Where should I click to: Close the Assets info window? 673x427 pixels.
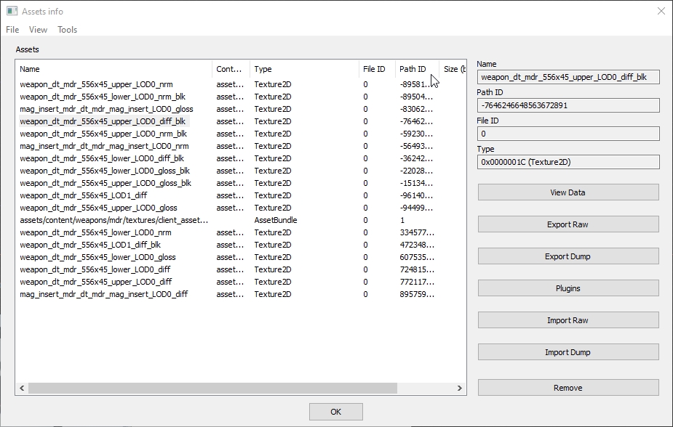661,11
